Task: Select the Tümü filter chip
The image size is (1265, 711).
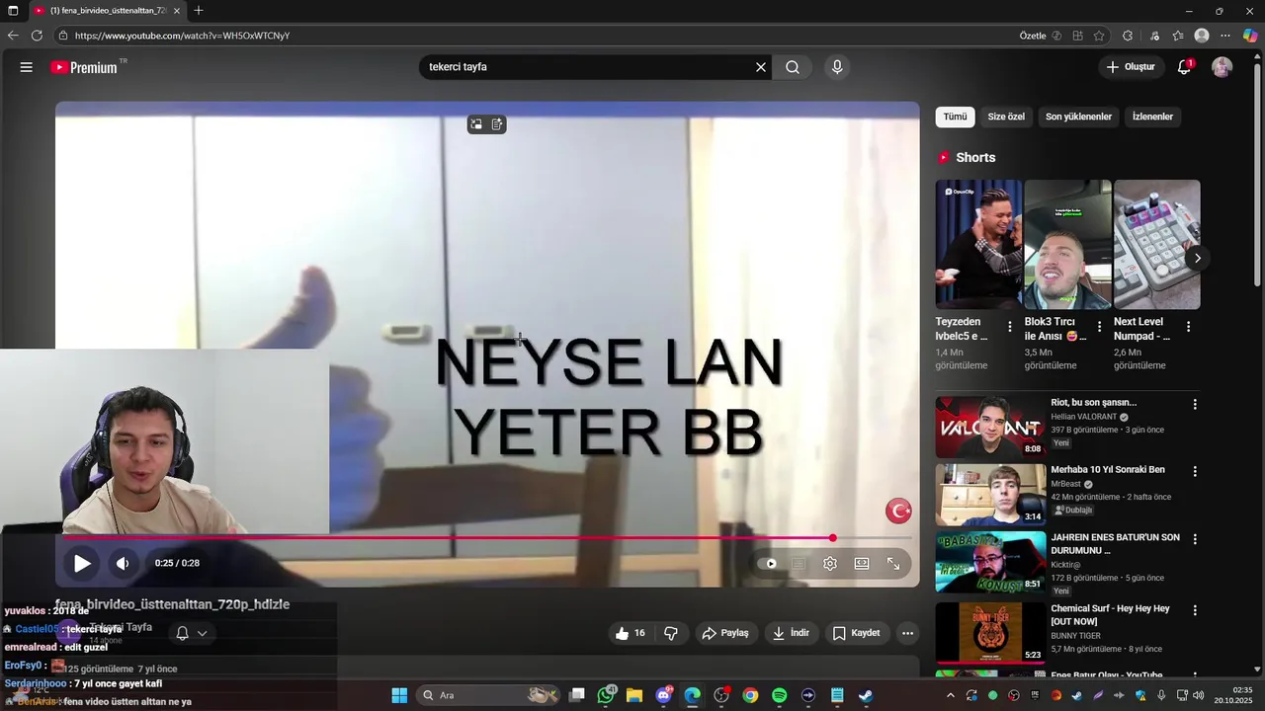Action: (955, 117)
